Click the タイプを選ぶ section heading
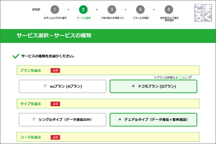This screenshot has width=216, height=144. [x=31, y=104]
